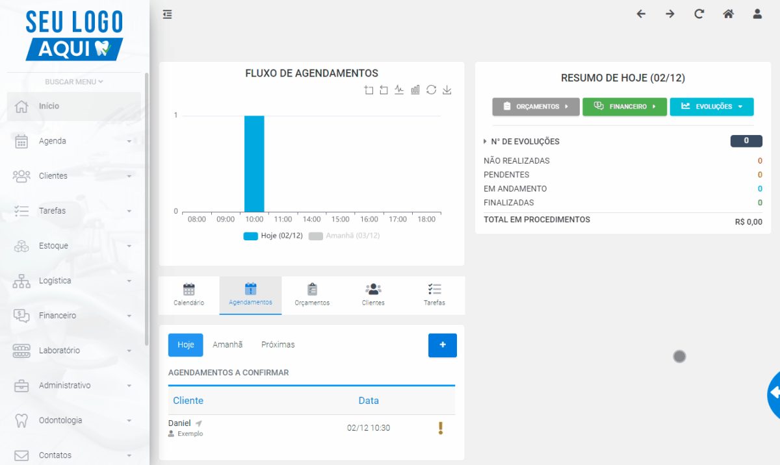Select the Próximas appointments filter
The height and width of the screenshot is (465, 780).
pyautogui.click(x=278, y=345)
